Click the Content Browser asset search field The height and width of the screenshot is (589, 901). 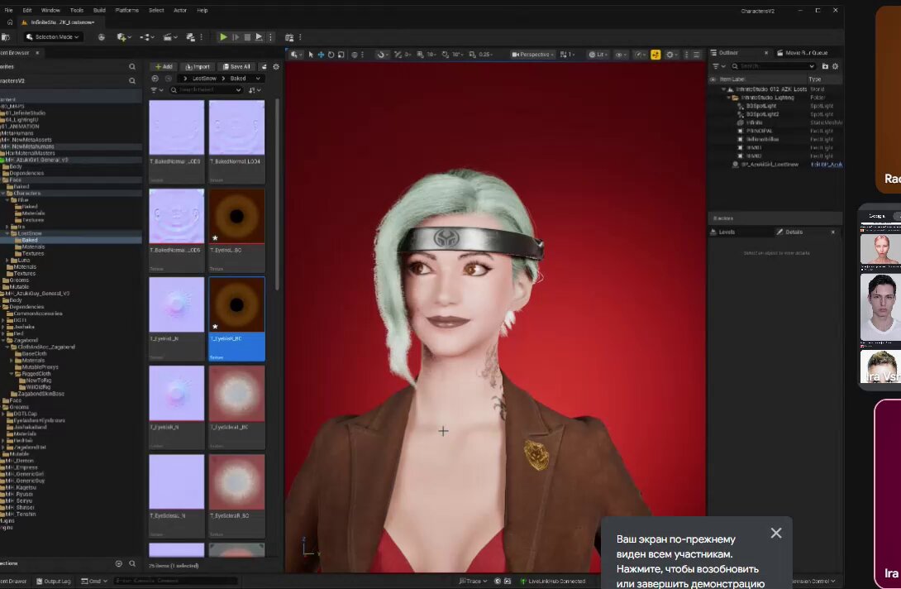click(x=205, y=90)
